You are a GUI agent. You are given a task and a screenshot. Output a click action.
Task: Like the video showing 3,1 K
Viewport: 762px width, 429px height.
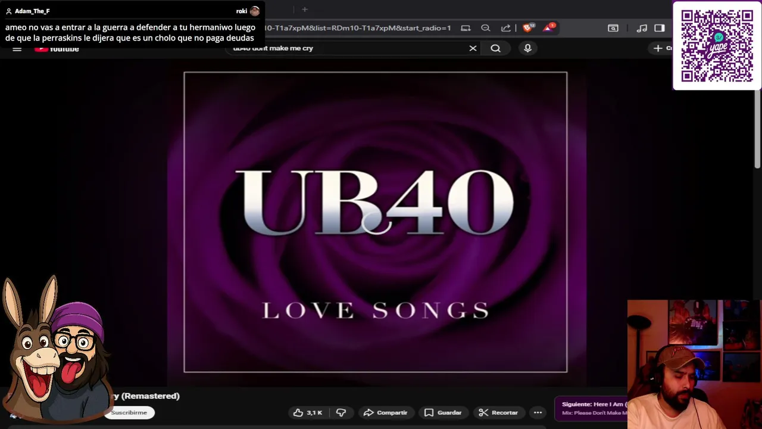click(x=308, y=412)
